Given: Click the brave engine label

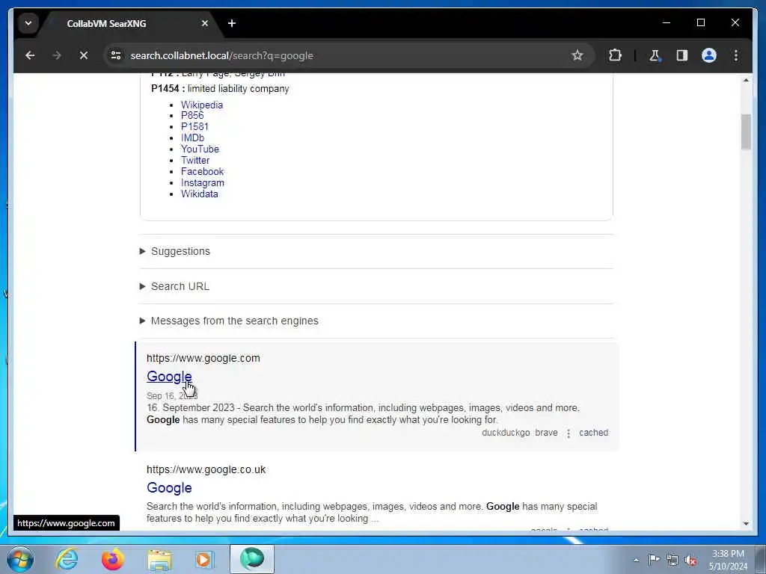Looking at the screenshot, I should [546, 433].
